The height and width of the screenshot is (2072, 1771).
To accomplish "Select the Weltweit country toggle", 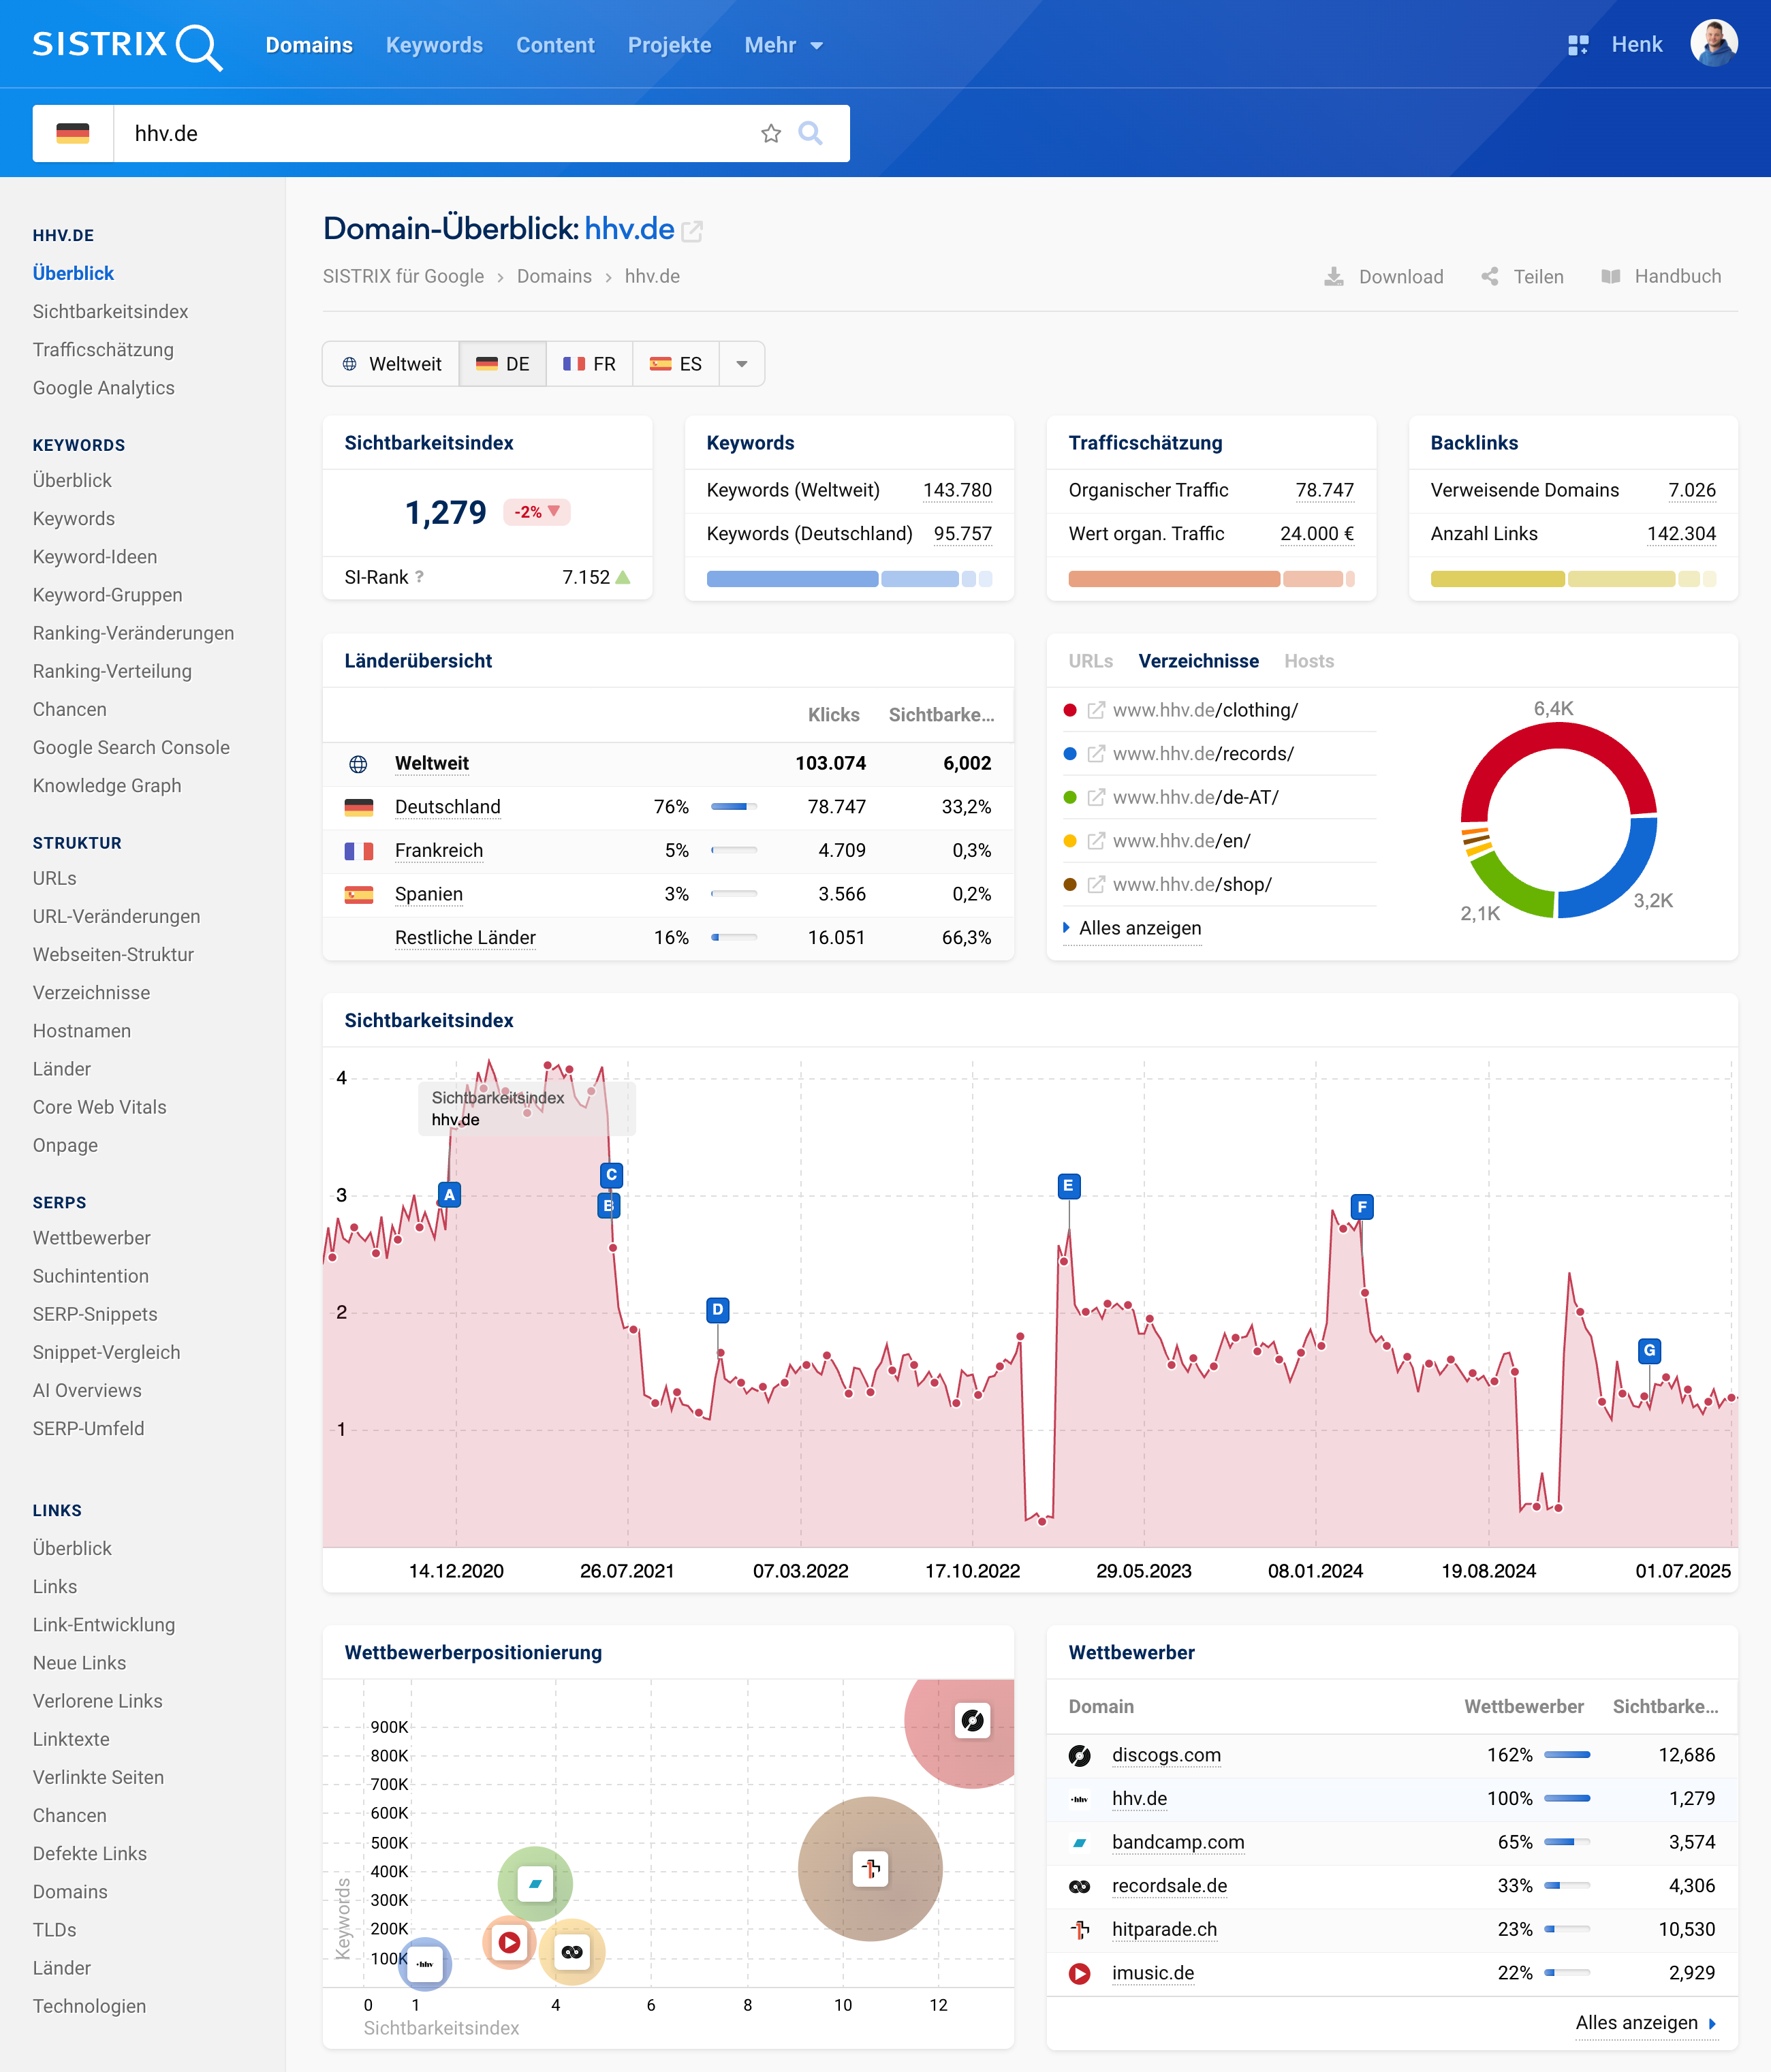I will [391, 364].
